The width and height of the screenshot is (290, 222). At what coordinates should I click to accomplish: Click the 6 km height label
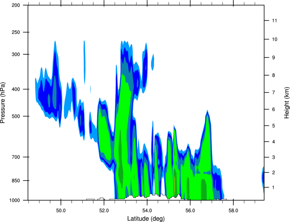point(274,109)
